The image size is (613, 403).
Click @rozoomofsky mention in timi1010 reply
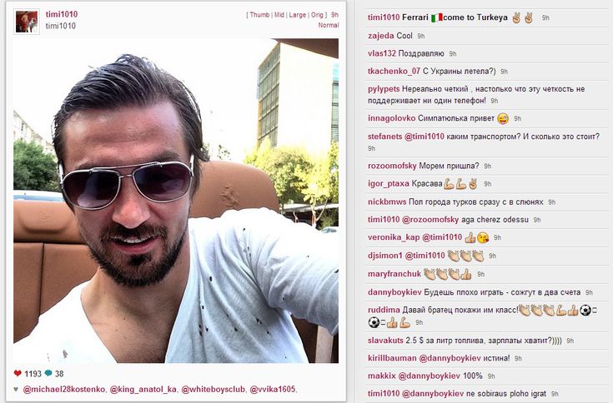[x=430, y=220]
